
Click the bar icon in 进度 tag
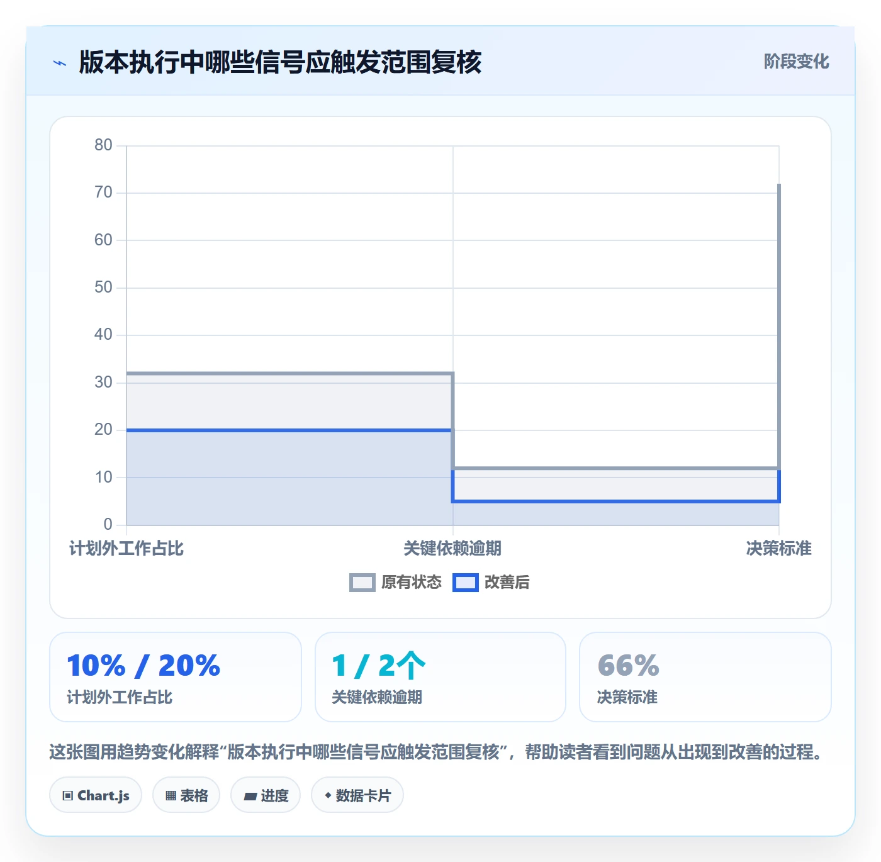250,797
